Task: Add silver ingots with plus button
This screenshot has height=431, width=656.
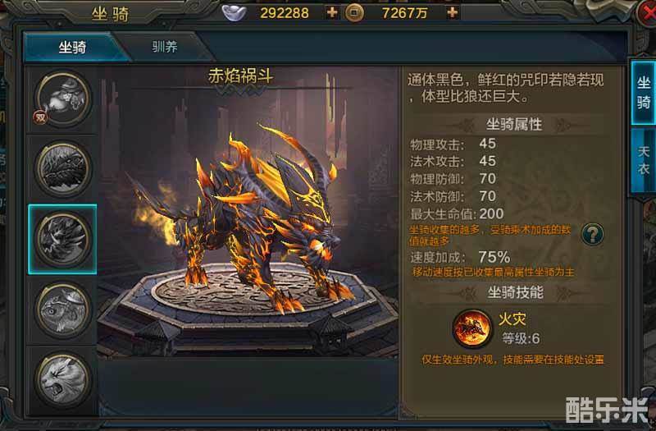Action: [332, 12]
